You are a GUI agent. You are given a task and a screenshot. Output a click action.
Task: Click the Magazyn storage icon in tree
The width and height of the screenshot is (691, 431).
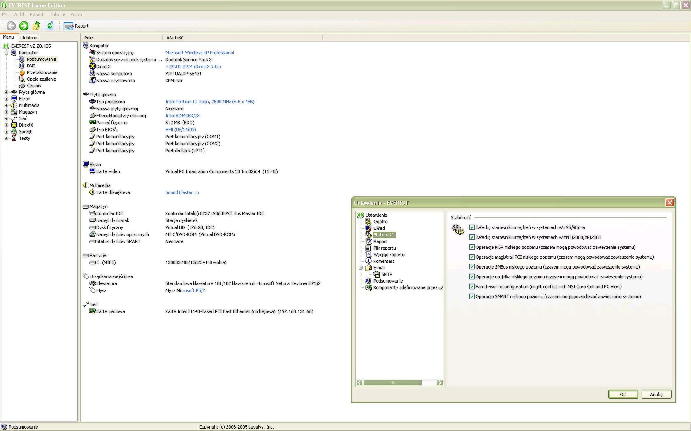[x=14, y=112]
